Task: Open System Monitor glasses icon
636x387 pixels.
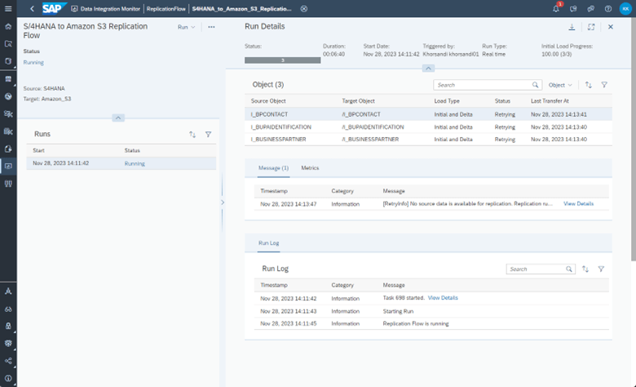Action: [x=8, y=309]
